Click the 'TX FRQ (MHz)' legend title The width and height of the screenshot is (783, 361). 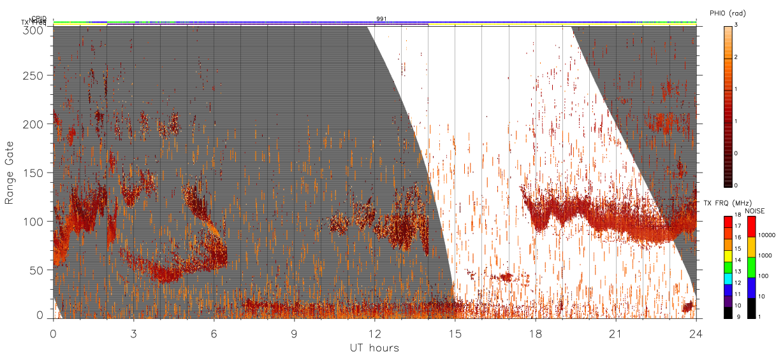728,202
